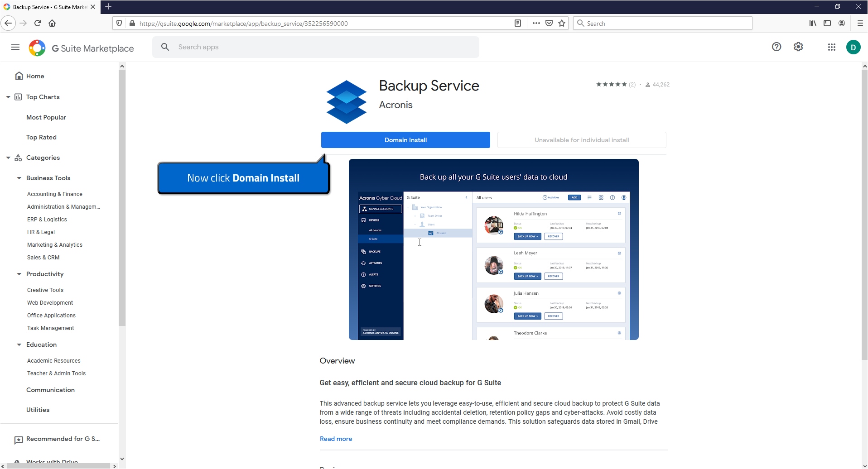Open Academic Resources category
This screenshot has height=469, width=868.
click(x=54, y=361)
